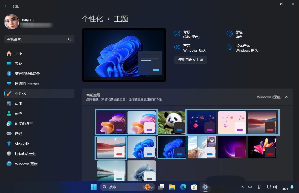The width and height of the screenshot is (299, 193).
Task: Click the notification bell in system tray
Action: pos(291,187)
